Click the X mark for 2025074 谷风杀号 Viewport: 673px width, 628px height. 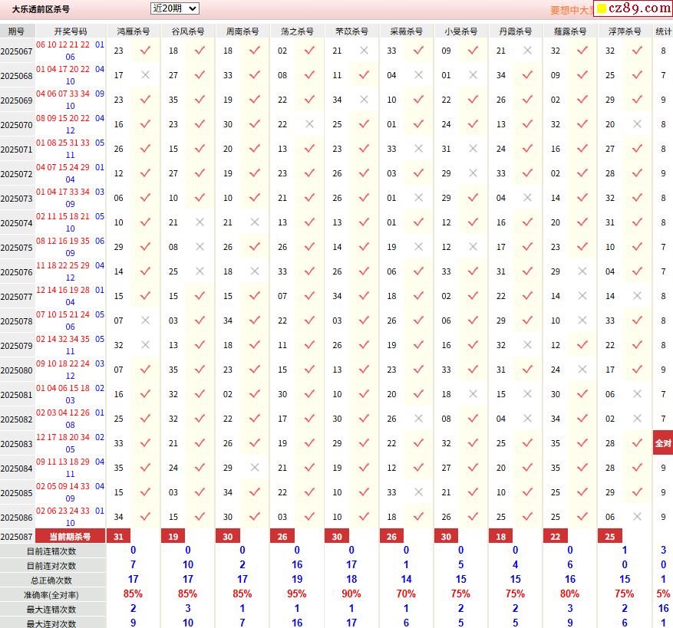point(200,222)
